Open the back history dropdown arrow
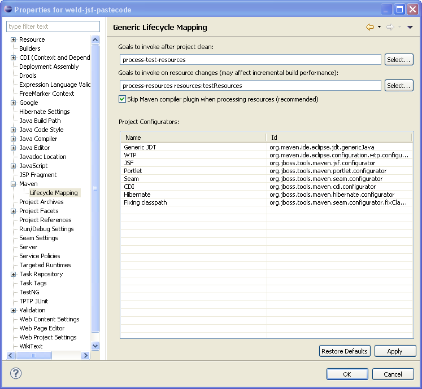The width and height of the screenshot is (422, 389). click(379, 27)
